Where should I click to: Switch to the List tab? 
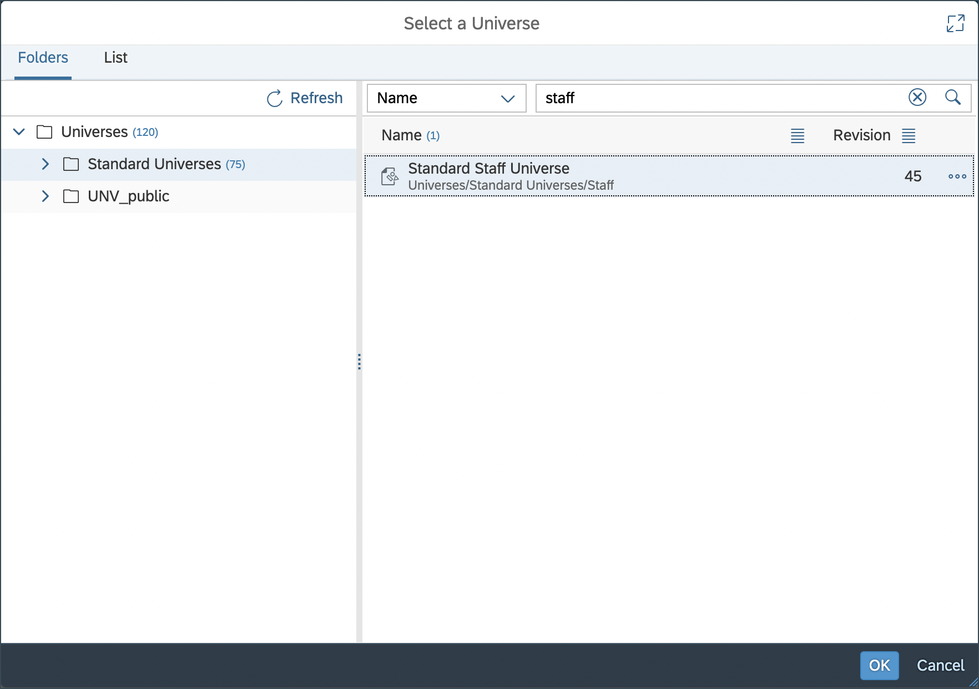[x=115, y=58]
